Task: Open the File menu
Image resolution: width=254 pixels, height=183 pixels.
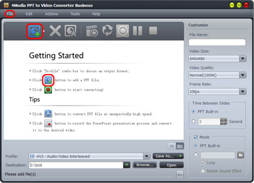Action: (10, 14)
